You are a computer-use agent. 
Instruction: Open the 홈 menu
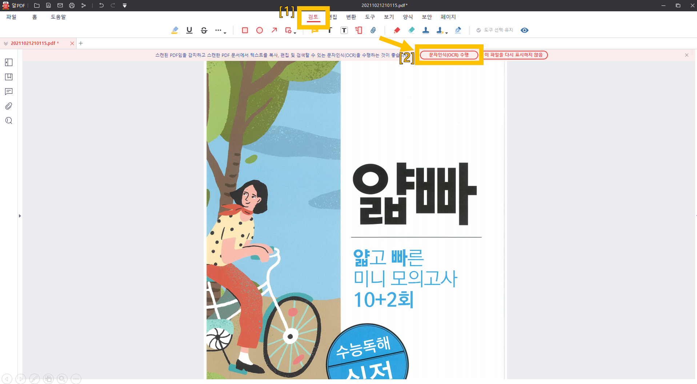point(35,17)
